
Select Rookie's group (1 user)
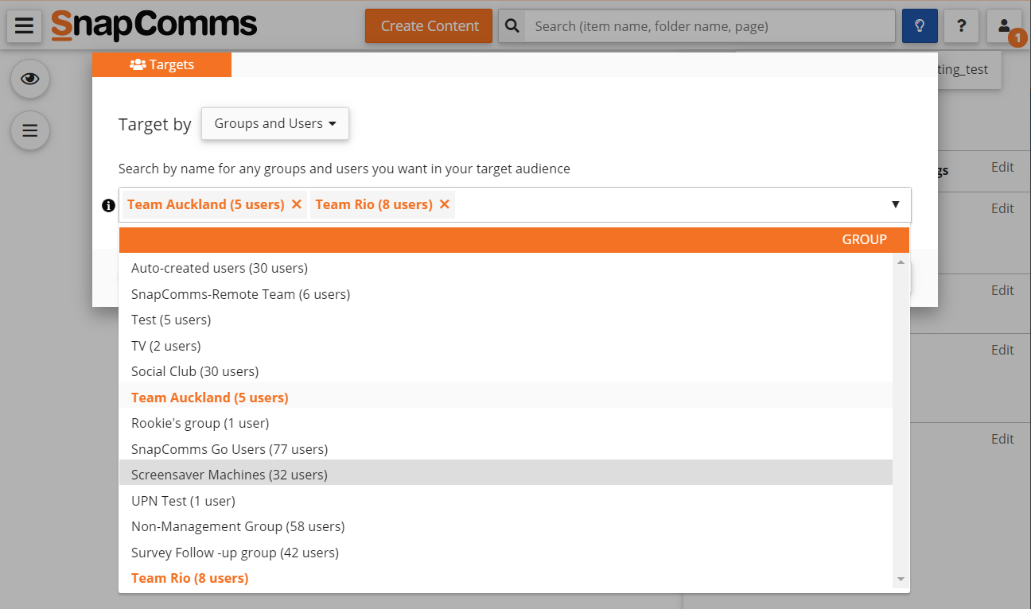pos(506,423)
